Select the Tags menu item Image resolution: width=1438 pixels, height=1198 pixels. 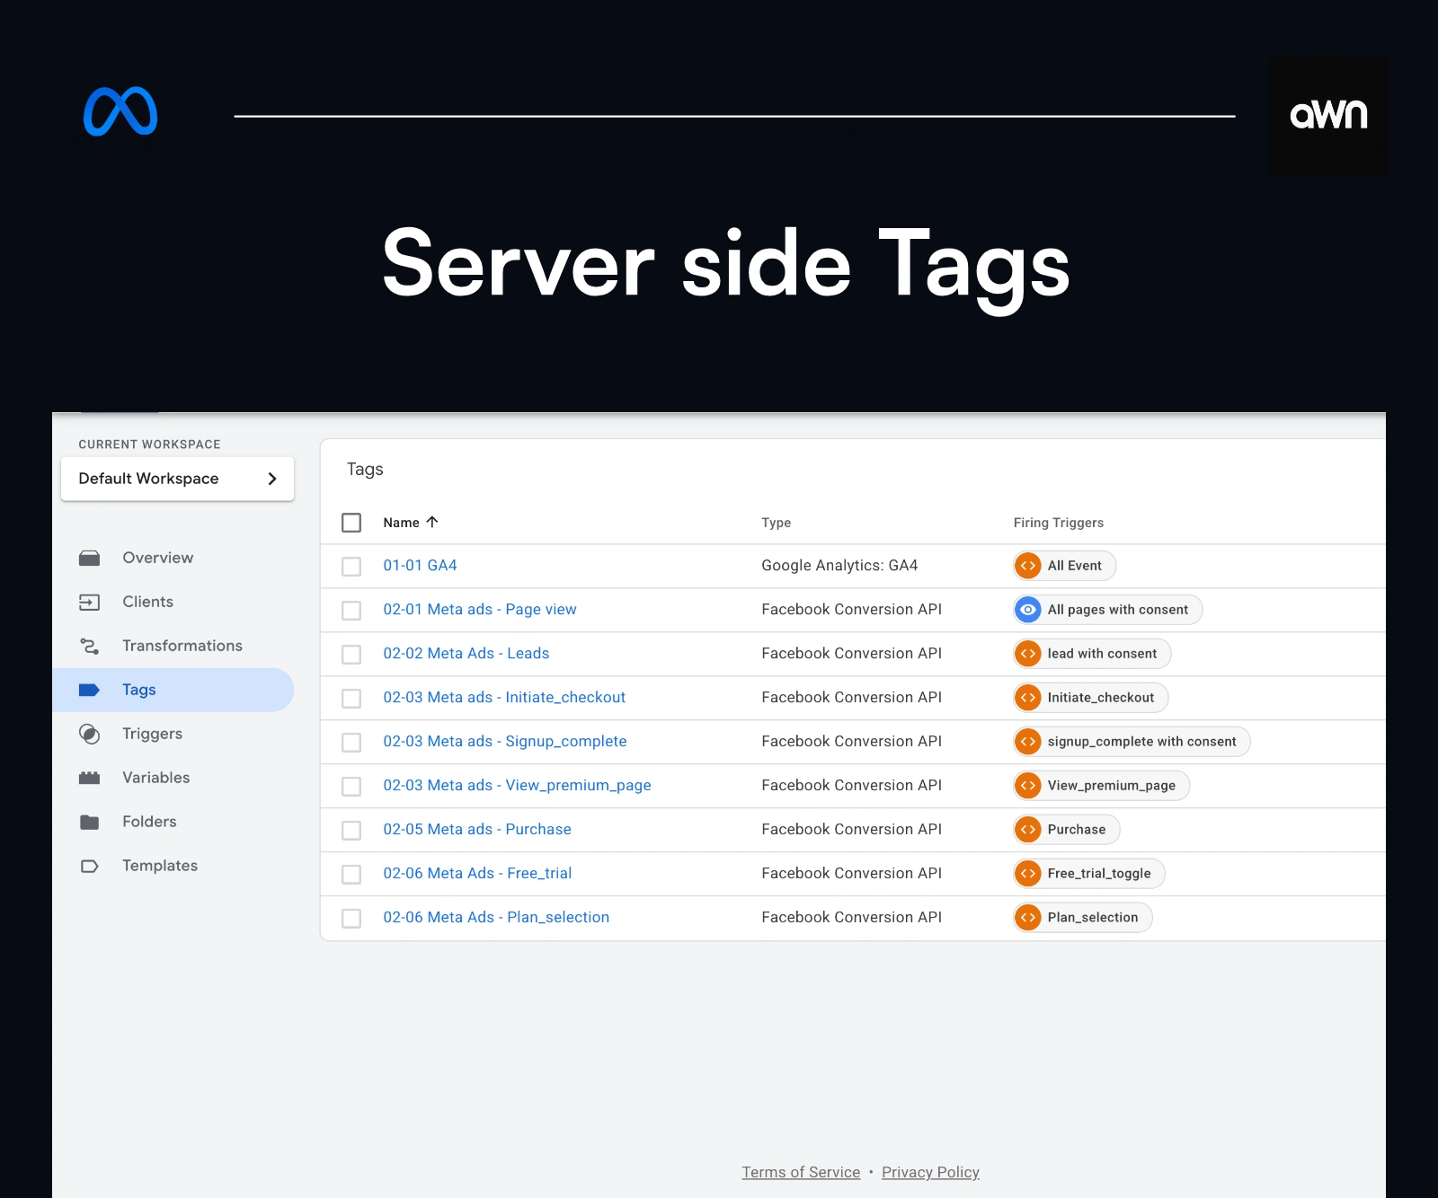(173, 690)
